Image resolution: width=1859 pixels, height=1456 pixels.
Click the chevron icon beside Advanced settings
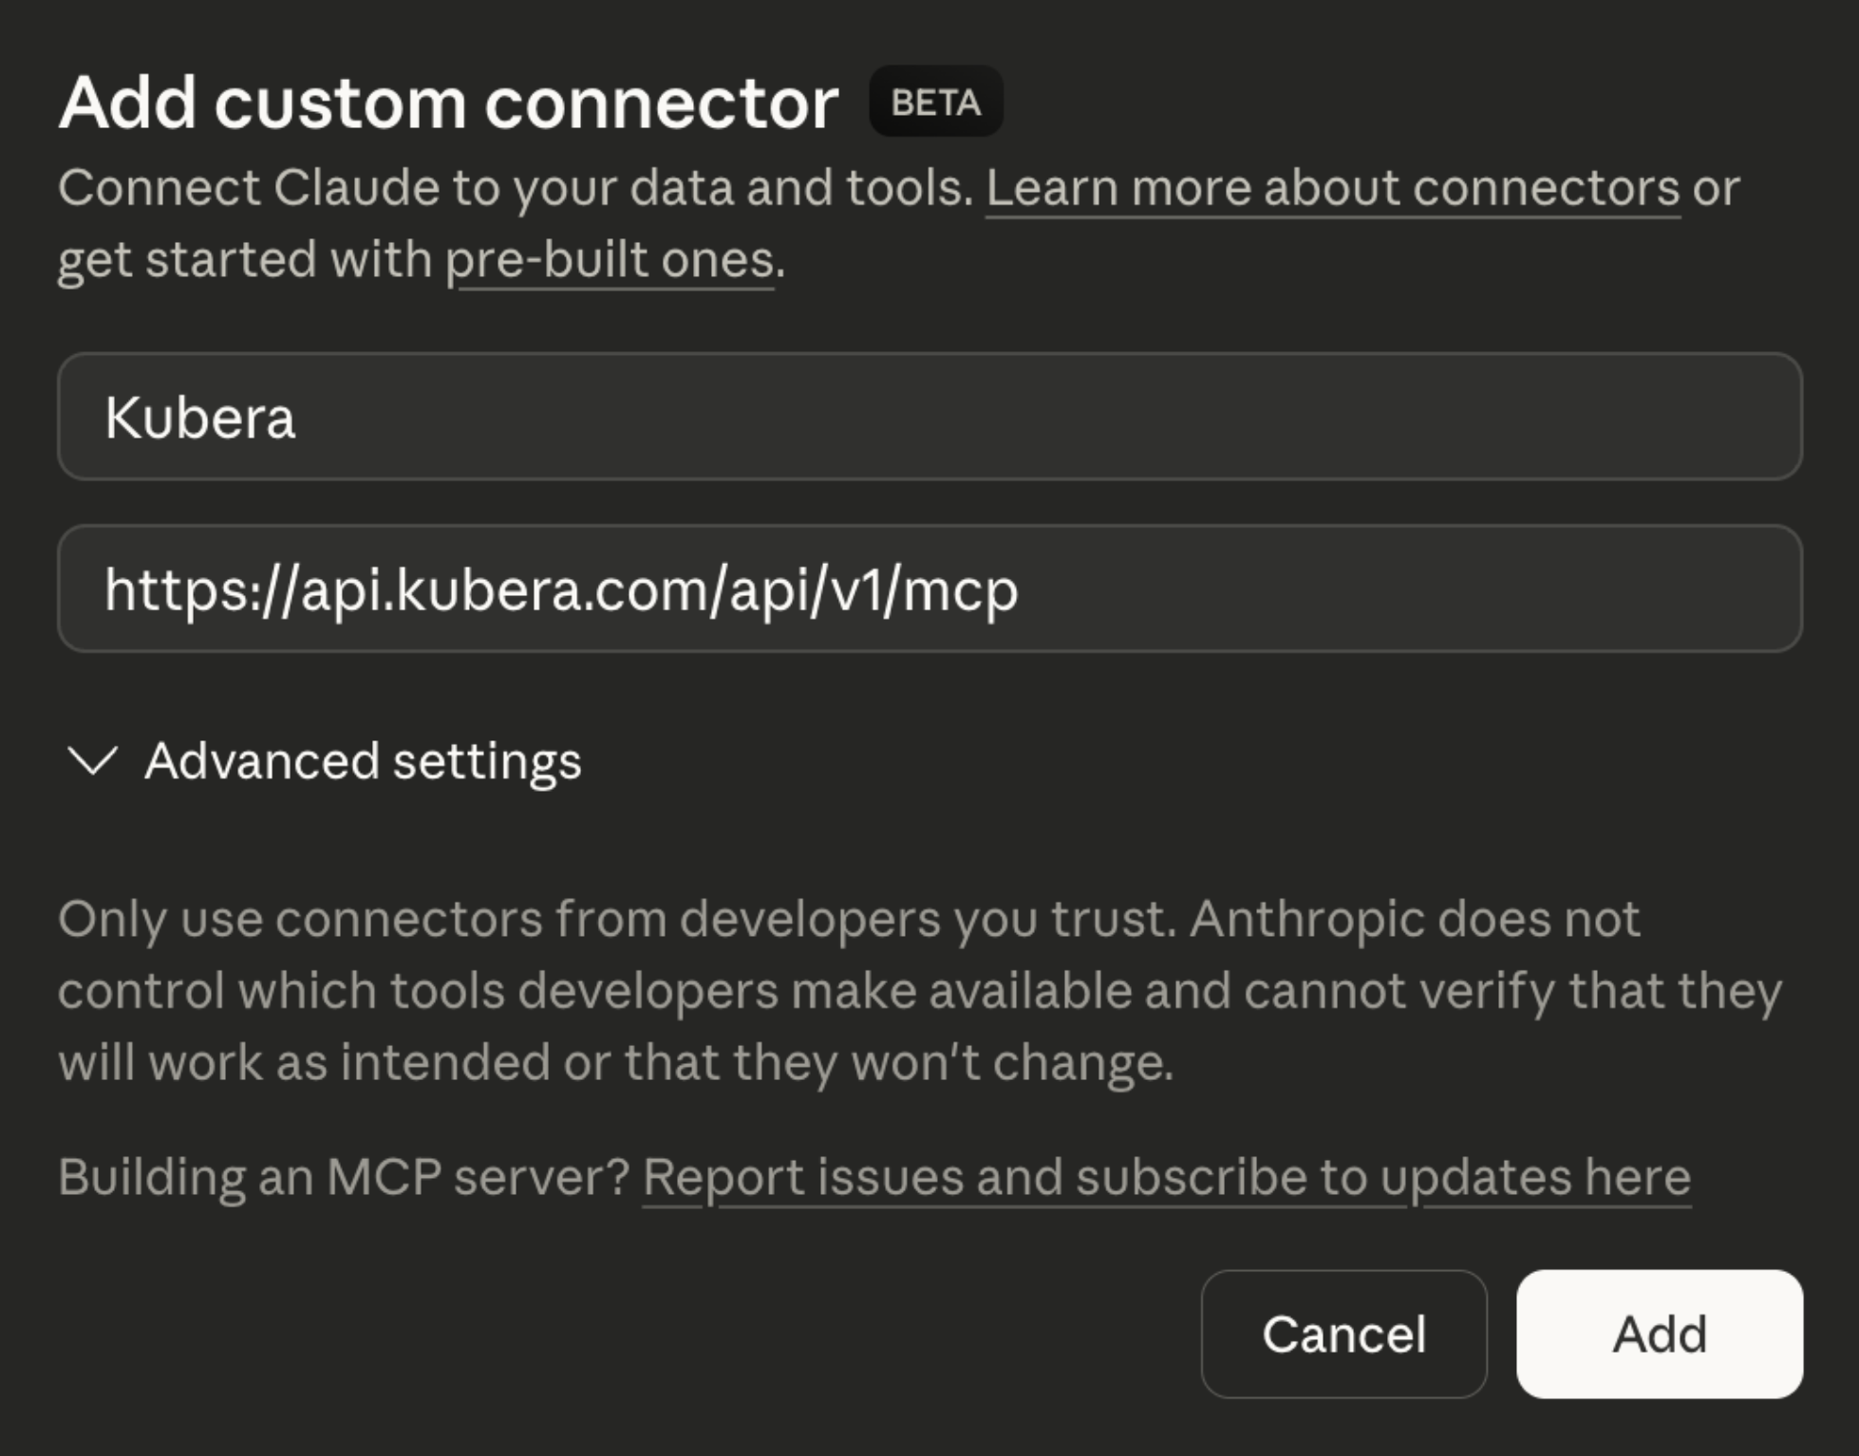(93, 761)
